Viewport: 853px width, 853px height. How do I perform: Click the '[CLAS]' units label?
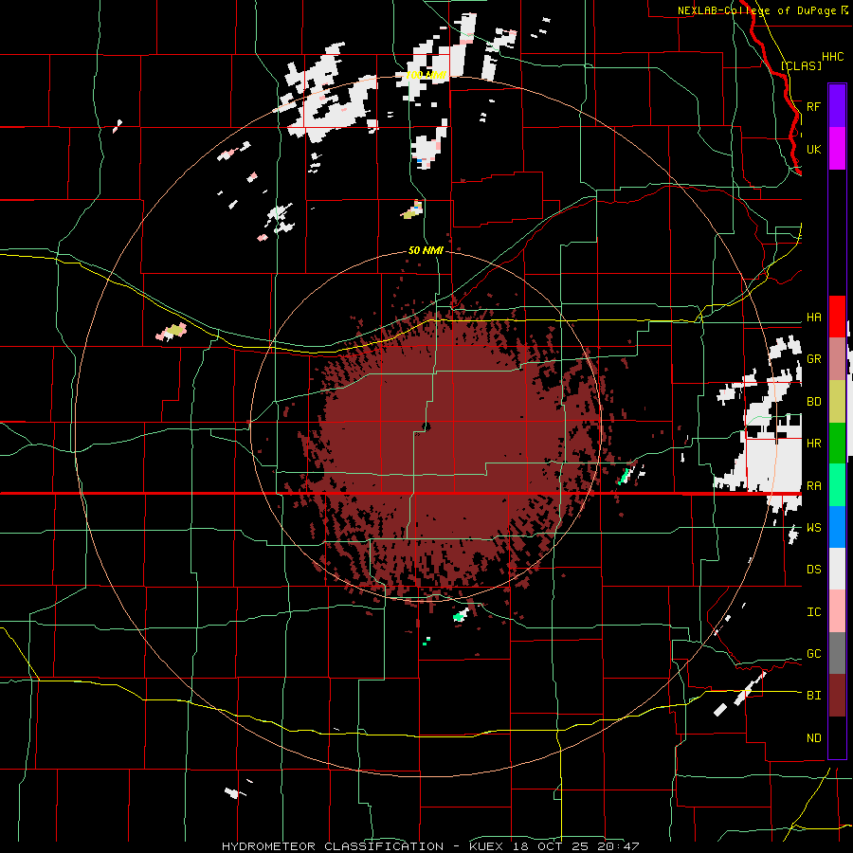coord(801,65)
